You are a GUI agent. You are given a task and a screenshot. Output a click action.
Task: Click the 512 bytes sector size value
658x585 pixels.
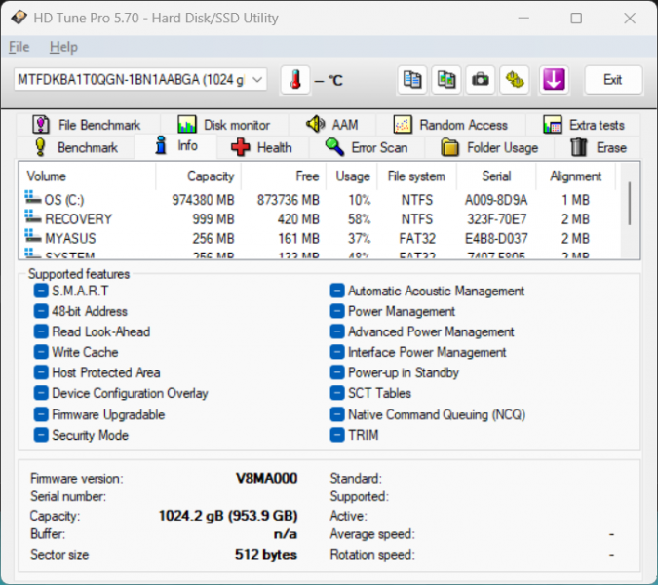click(266, 554)
